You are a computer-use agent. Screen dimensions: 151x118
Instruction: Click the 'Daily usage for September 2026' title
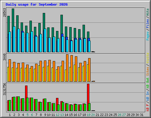[37, 4]
